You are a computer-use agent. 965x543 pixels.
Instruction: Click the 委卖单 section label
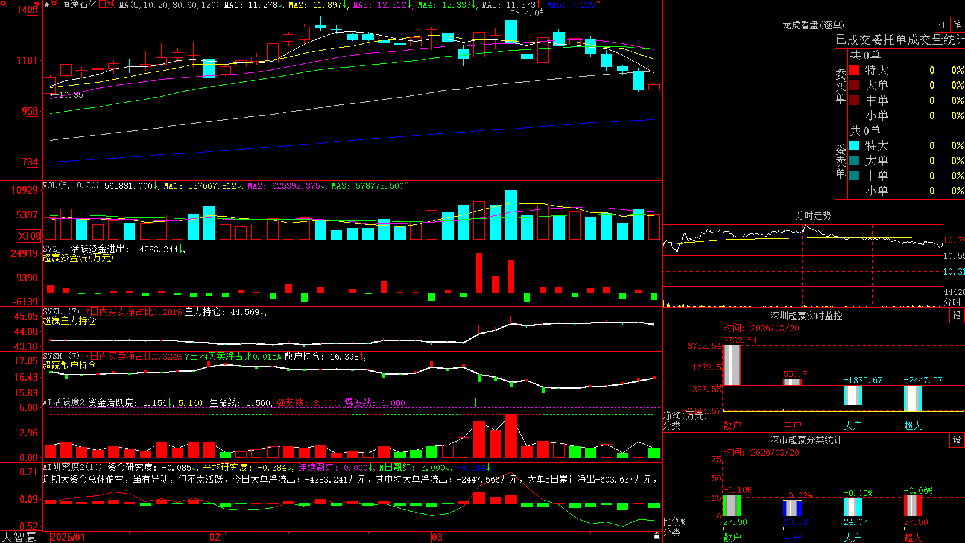tap(841, 161)
